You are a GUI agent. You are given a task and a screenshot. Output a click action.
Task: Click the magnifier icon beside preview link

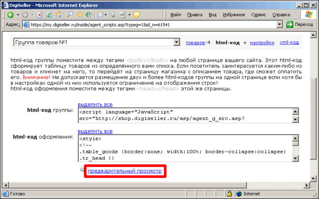tap(82, 169)
